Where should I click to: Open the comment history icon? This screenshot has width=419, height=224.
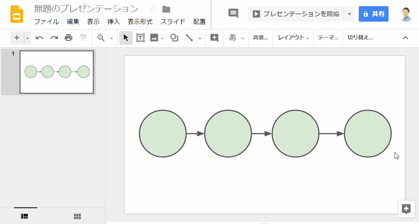[x=233, y=14]
